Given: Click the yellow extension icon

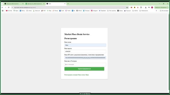Looking at the screenshot, I should click(x=135, y=7).
